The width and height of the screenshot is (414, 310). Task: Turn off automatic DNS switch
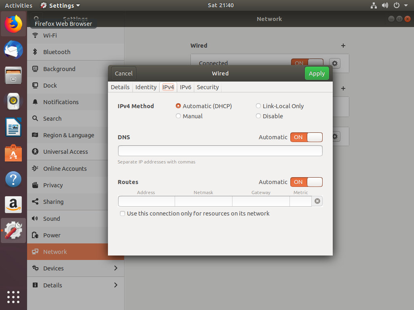[306, 137]
